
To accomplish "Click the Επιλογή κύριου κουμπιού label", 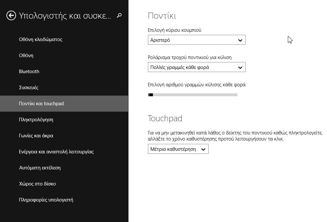I will coord(174,30).
